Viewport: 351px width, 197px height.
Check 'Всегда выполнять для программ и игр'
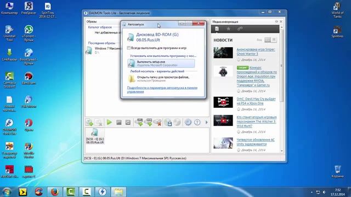pyautogui.click(x=129, y=48)
